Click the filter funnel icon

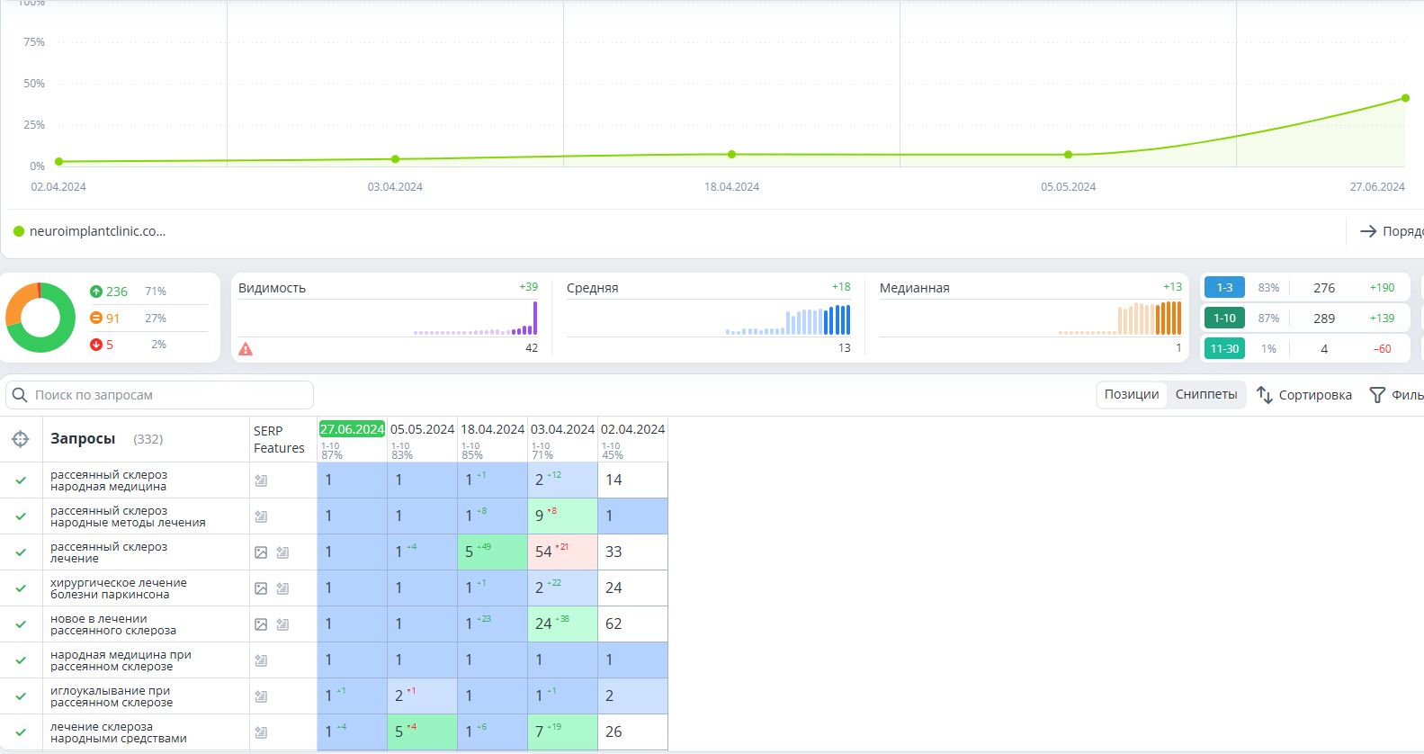1376,395
